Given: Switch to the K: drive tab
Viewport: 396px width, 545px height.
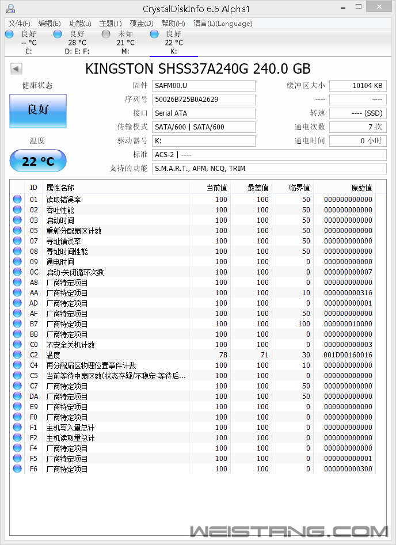Looking at the screenshot, I should coord(173,43).
